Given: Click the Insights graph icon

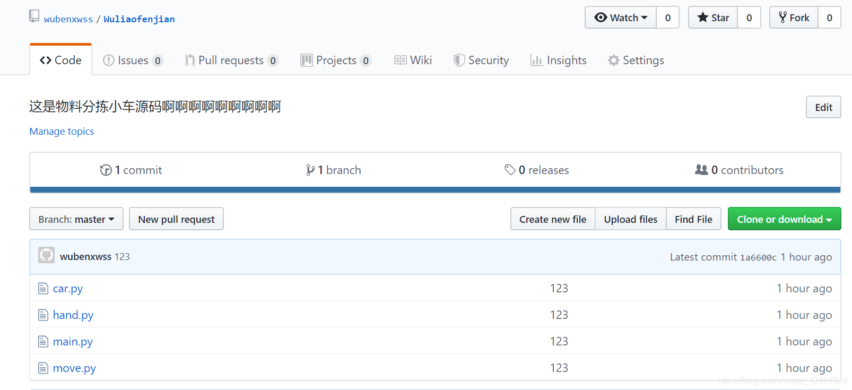Looking at the screenshot, I should point(536,60).
